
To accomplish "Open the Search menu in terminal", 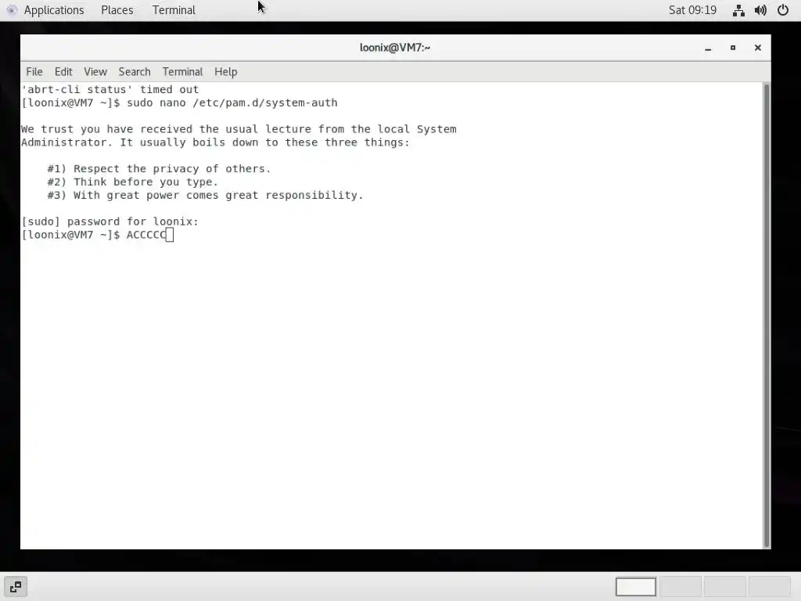I will (x=135, y=71).
